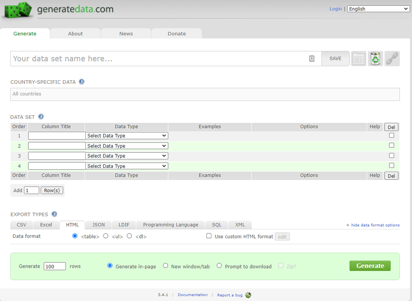Open the Documentation link
The width and height of the screenshot is (412, 301).
pos(192,295)
